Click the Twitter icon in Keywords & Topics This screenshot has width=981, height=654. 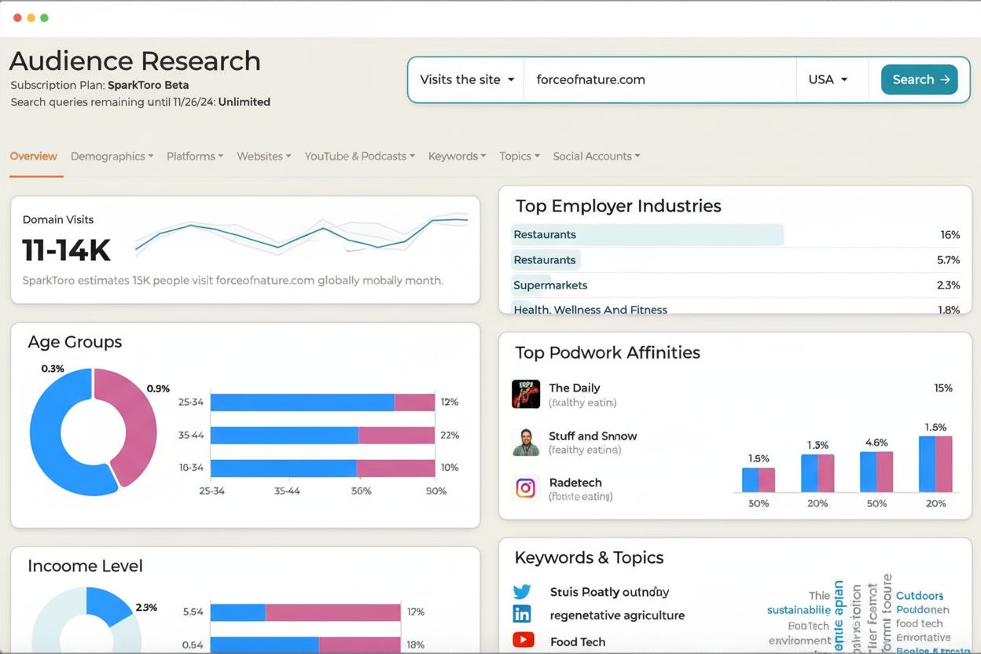(x=522, y=591)
